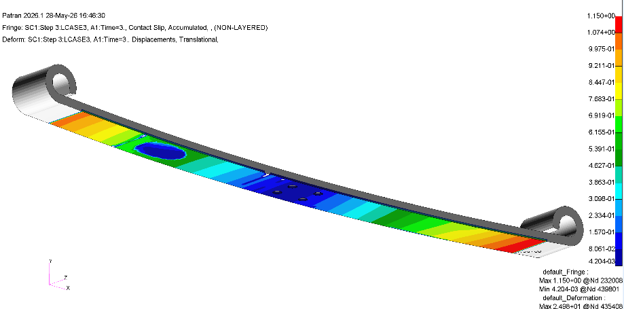Click legend value 7.683-01

(x=601, y=98)
